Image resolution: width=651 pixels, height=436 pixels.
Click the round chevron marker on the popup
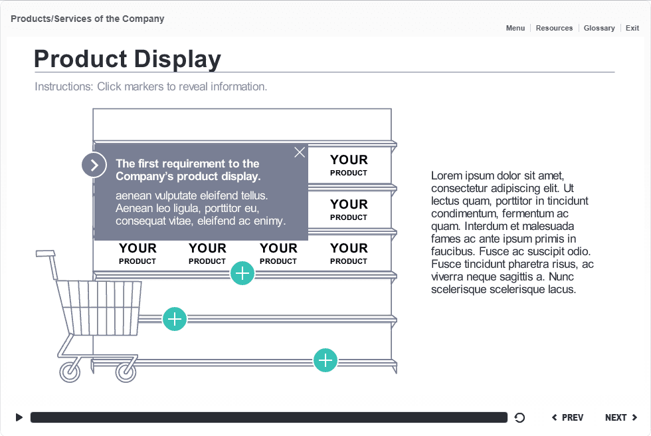pos(94,165)
